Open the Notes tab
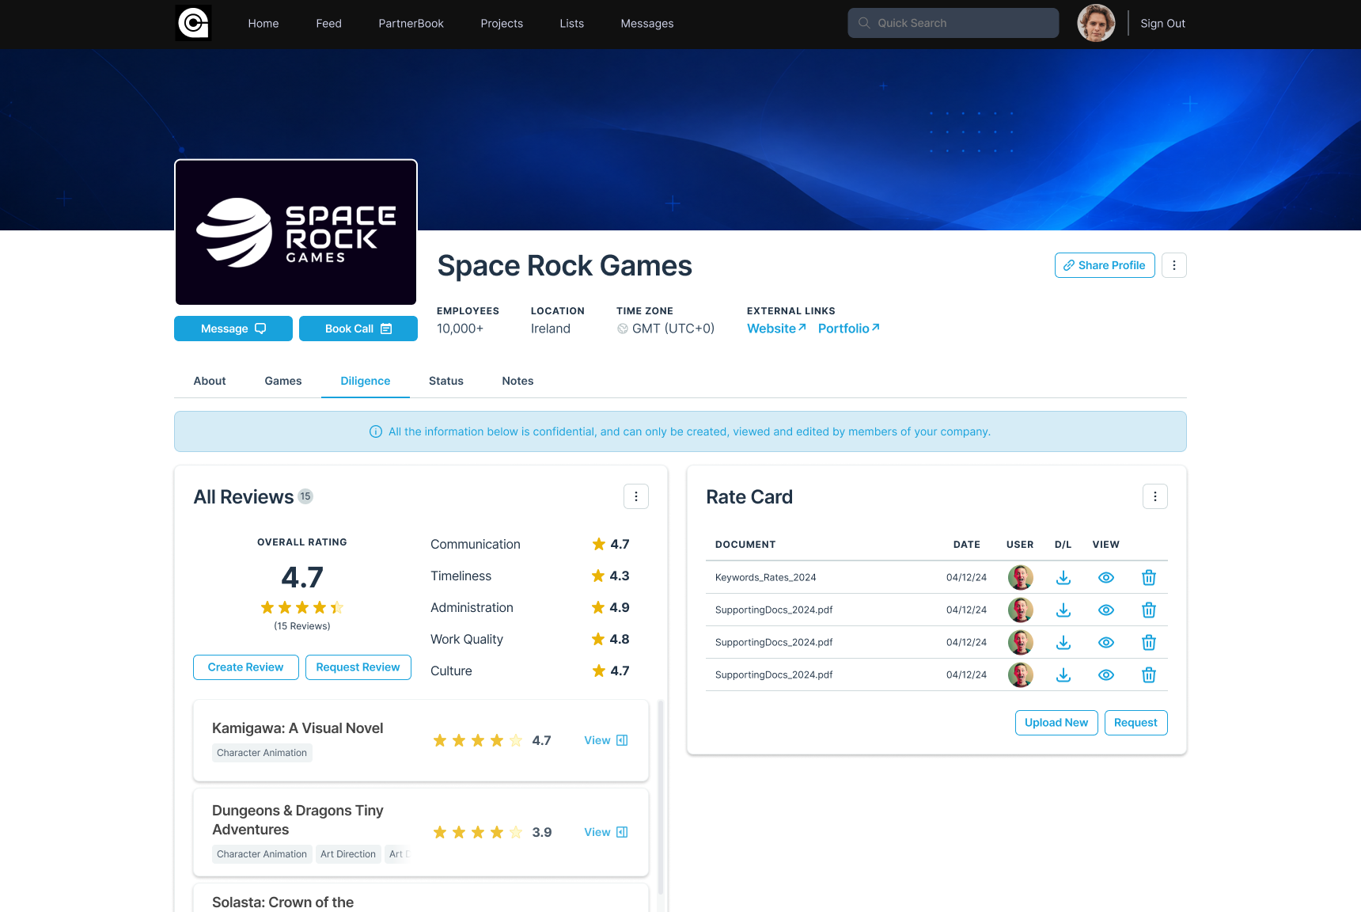Image resolution: width=1361 pixels, height=912 pixels. coord(517,381)
